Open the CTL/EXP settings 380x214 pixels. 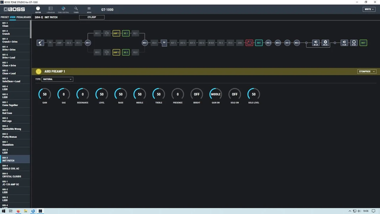tap(91, 17)
